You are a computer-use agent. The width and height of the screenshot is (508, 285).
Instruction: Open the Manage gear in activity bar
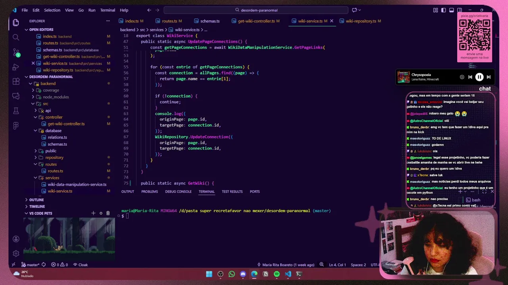(16, 253)
